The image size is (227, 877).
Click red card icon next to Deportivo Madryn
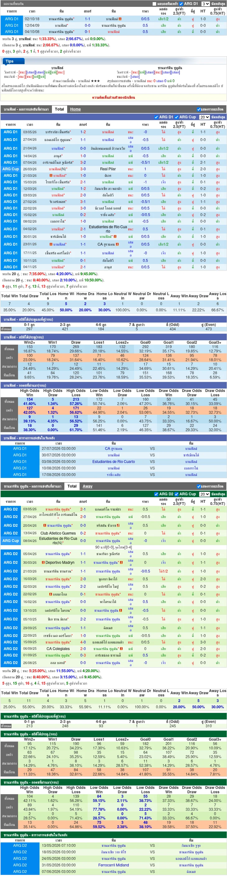coord(43,563)
